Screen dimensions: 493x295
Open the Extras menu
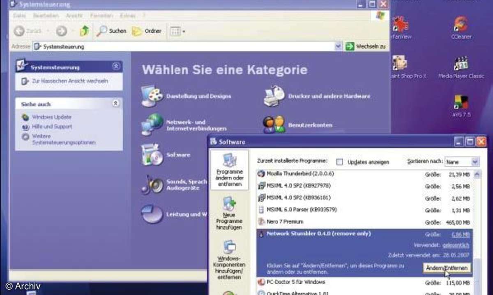click(x=127, y=15)
